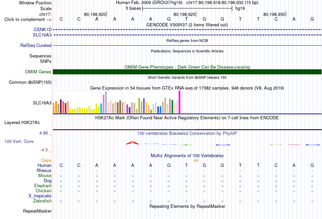322x219 pixels.
Task: Click the 100 Vert. Cons label
Action: click(19, 141)
